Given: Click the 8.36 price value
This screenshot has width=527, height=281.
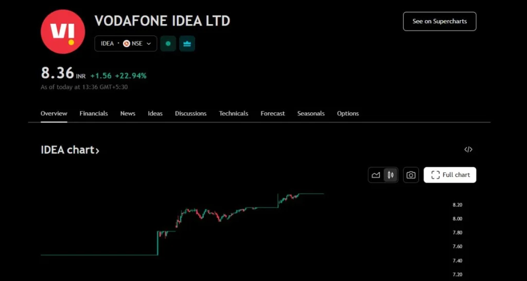Looking at the screenshot, I should point(57,73).
